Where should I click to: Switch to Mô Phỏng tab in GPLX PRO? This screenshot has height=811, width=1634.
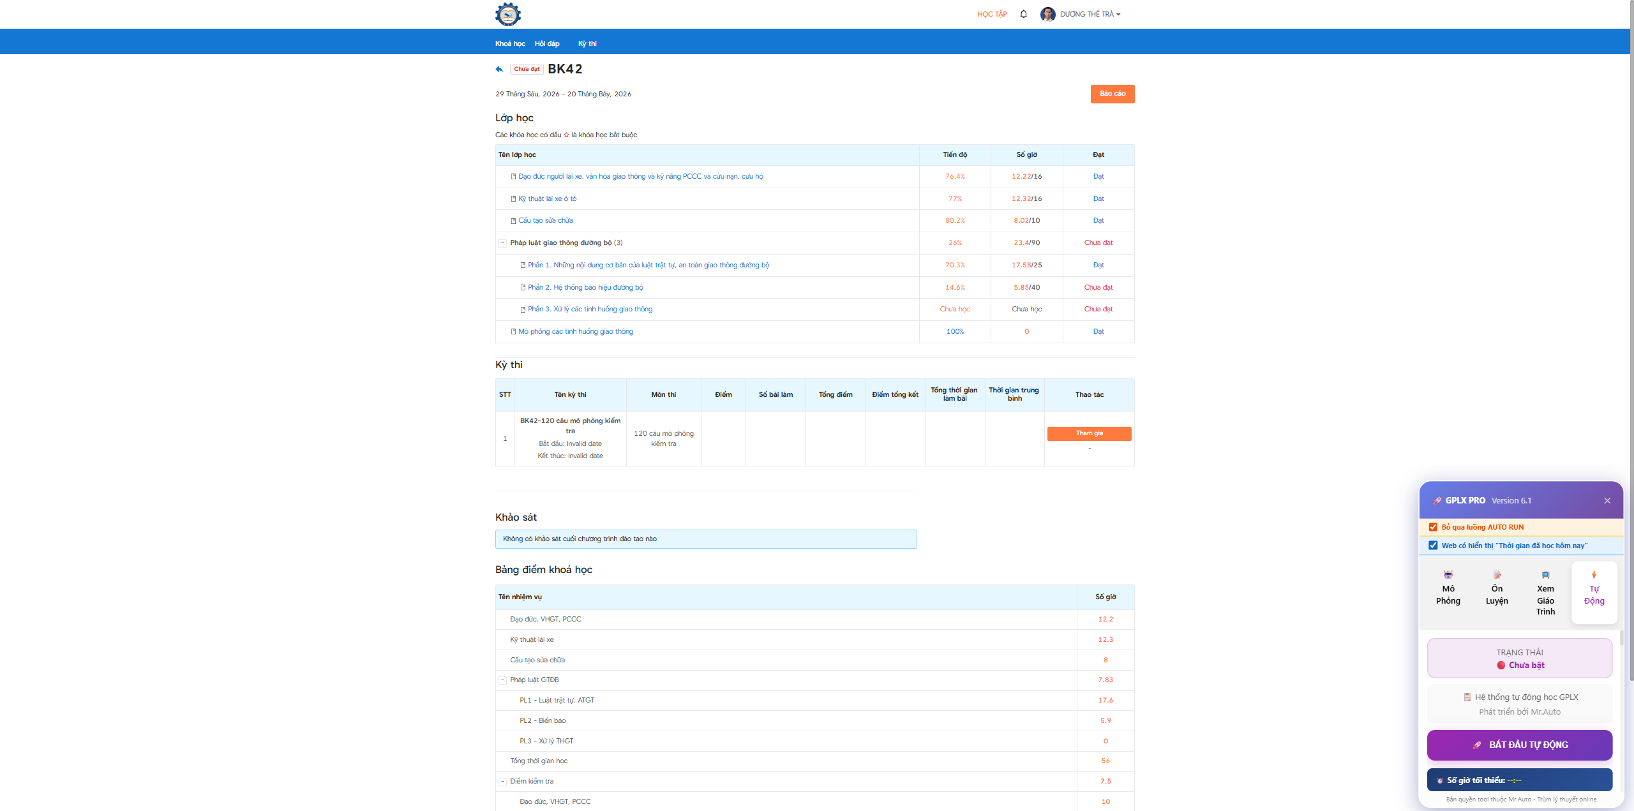pos(1448,592)
